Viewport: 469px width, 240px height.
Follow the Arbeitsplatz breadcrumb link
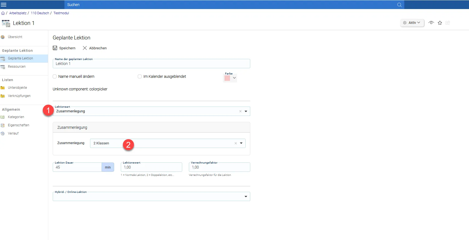pyautogui.click(x=18, y=13)
